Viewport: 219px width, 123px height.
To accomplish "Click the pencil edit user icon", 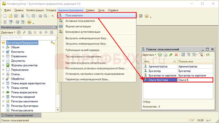I will (x=171, y=55).
